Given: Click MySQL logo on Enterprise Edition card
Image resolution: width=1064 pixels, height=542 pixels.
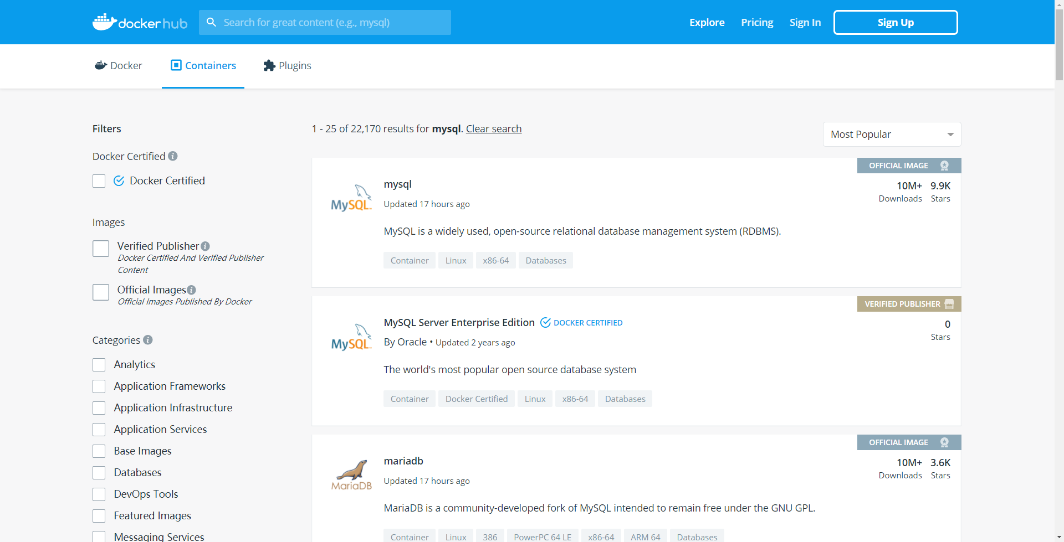Looking at the screenshot, I should tap(351, 337).
